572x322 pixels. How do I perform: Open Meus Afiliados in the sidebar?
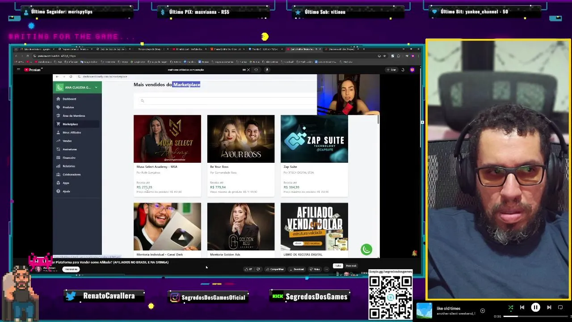[71, 132]
